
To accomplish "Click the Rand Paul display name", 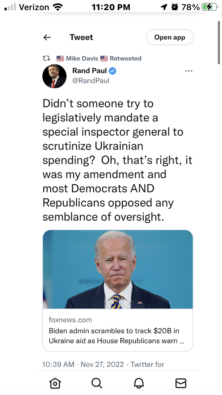I will point(89,71).
